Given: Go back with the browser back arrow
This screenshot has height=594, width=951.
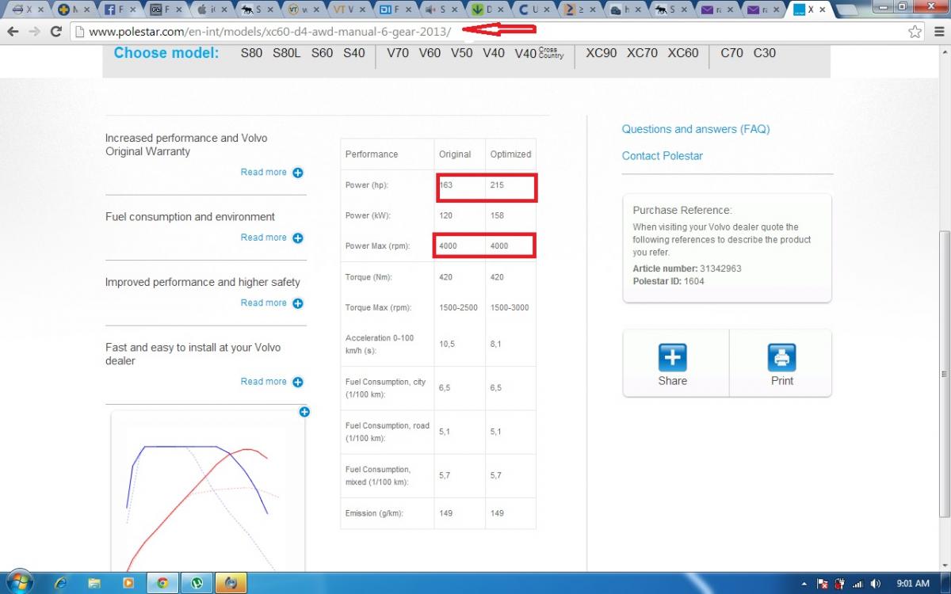Looking at the screenshot, I should click(13, 32).
